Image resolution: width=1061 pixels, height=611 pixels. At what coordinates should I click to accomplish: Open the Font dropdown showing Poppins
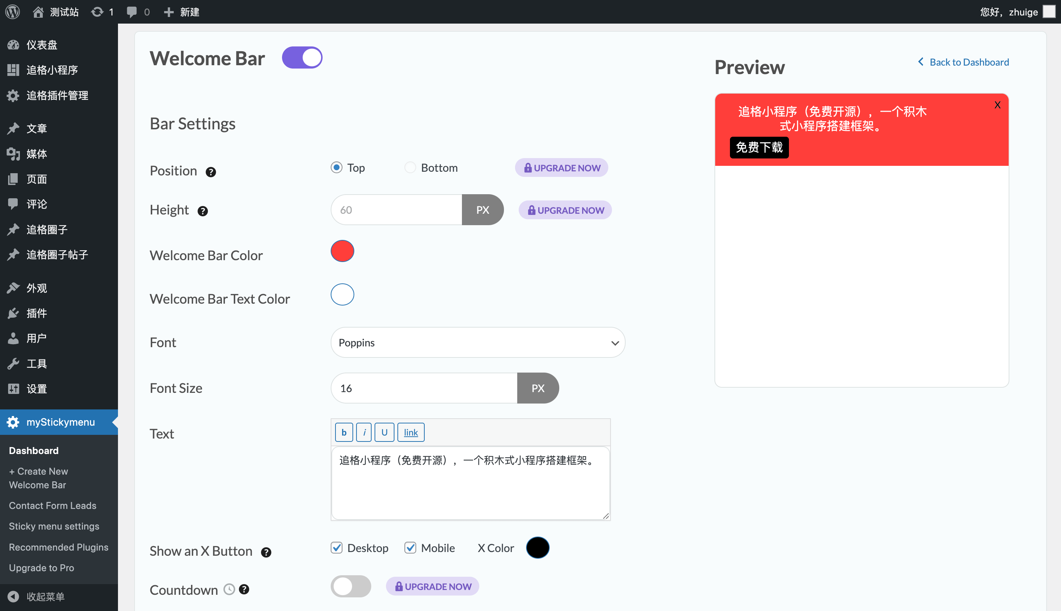pyautogui.click(x=478, y=342)
